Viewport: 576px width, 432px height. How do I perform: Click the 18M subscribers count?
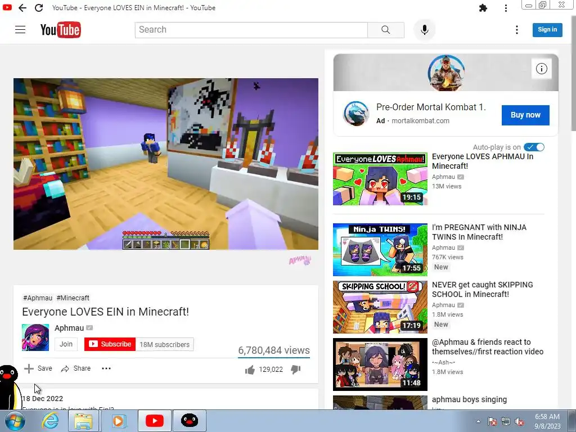[165, 345]
